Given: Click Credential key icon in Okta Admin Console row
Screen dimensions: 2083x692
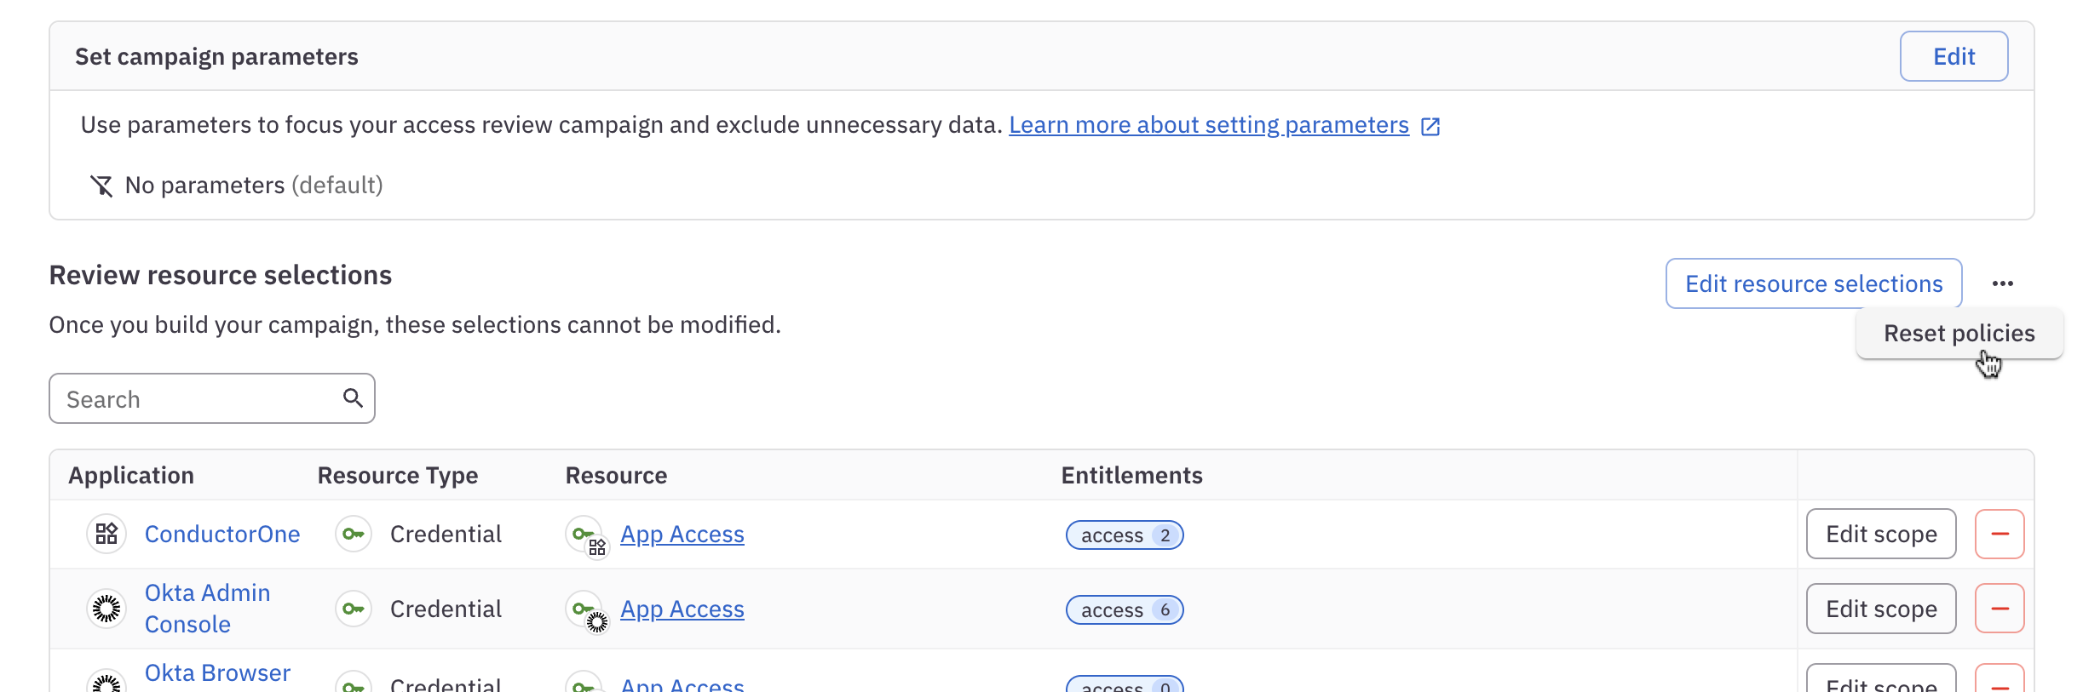Looking at the screenshot, I should click(x=353, y=609).
